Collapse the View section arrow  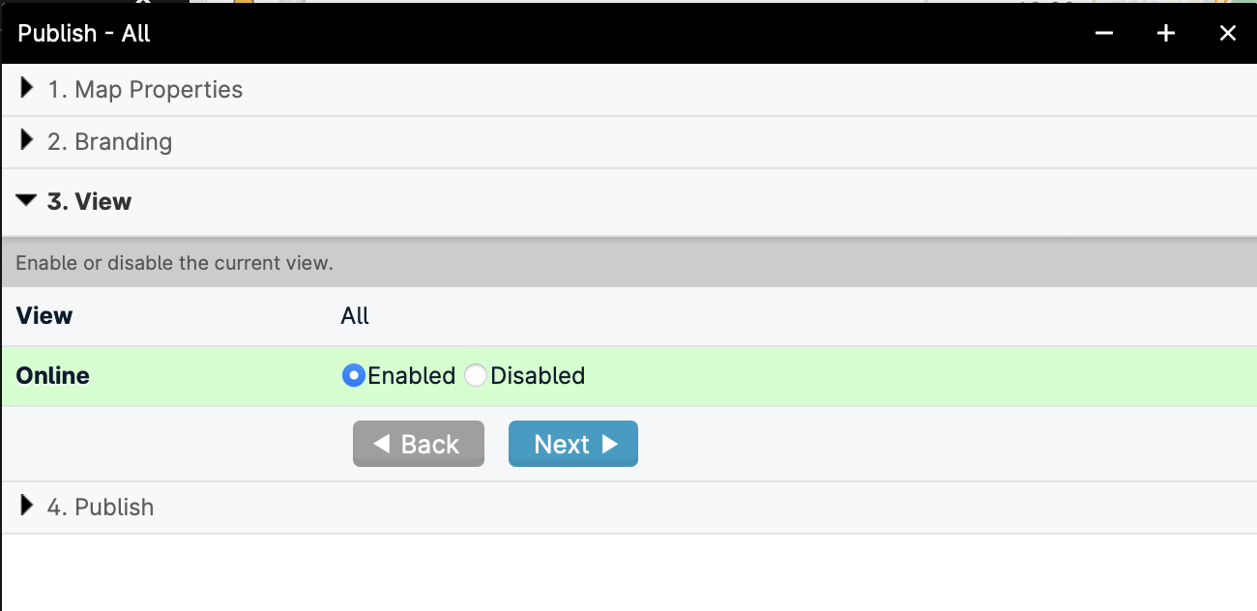click(x=26, y=201)
